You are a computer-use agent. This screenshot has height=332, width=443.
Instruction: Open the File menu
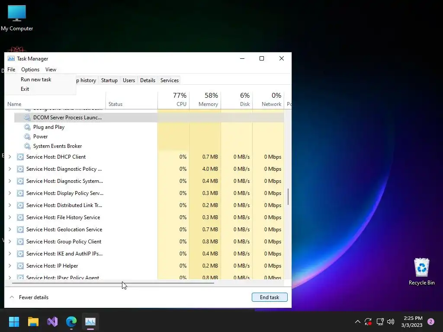click(x=11, y=70)
